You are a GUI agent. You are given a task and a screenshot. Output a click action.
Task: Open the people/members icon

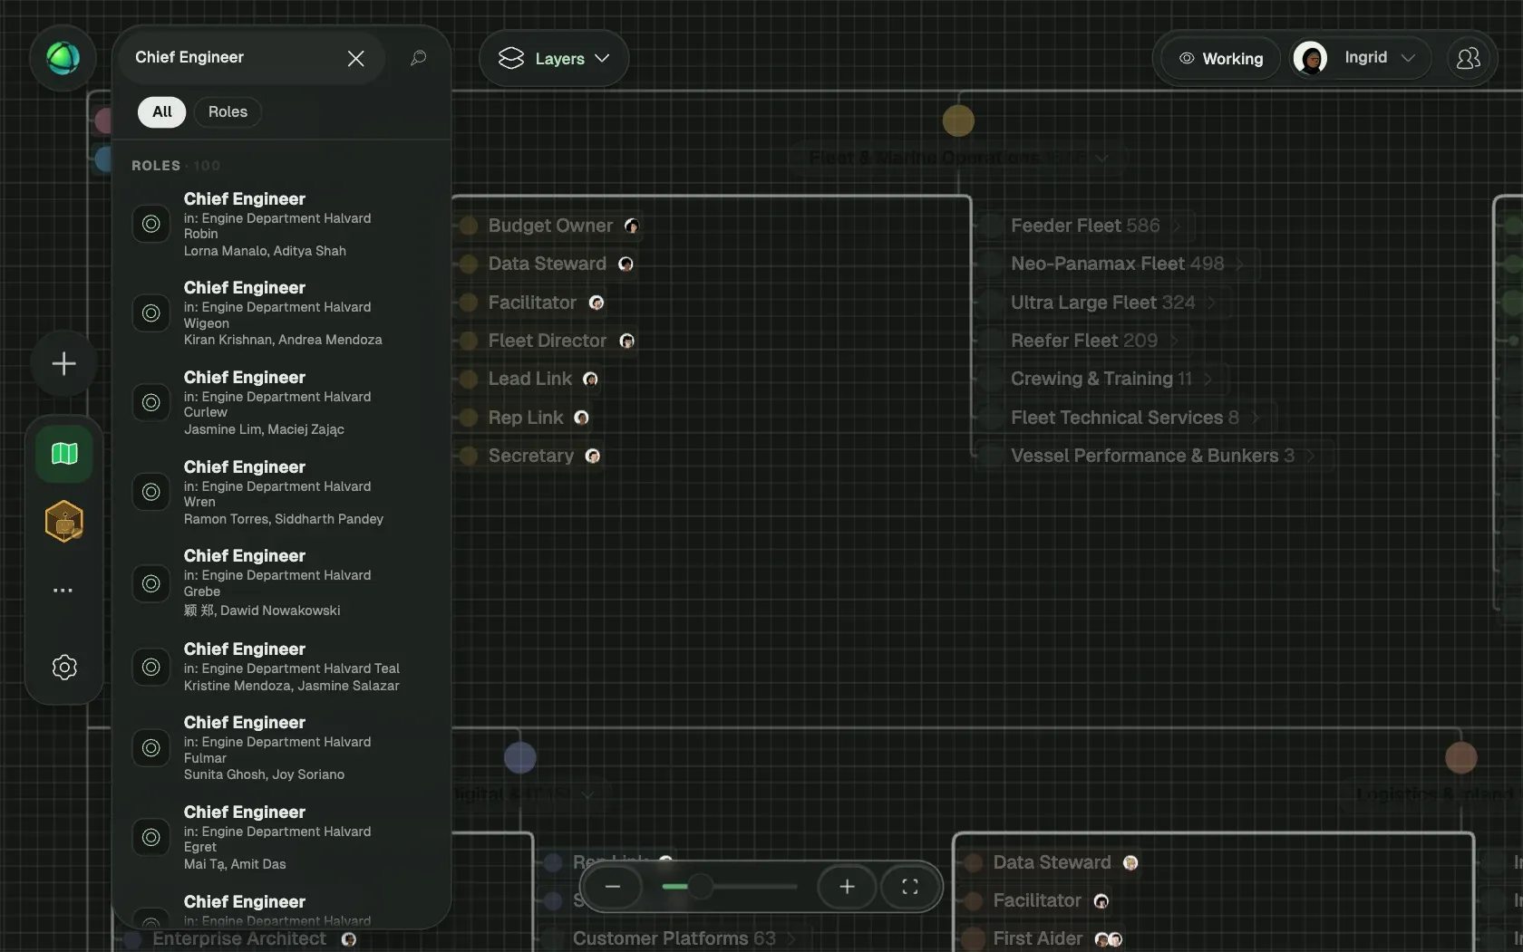click(x=1468, y=58)
